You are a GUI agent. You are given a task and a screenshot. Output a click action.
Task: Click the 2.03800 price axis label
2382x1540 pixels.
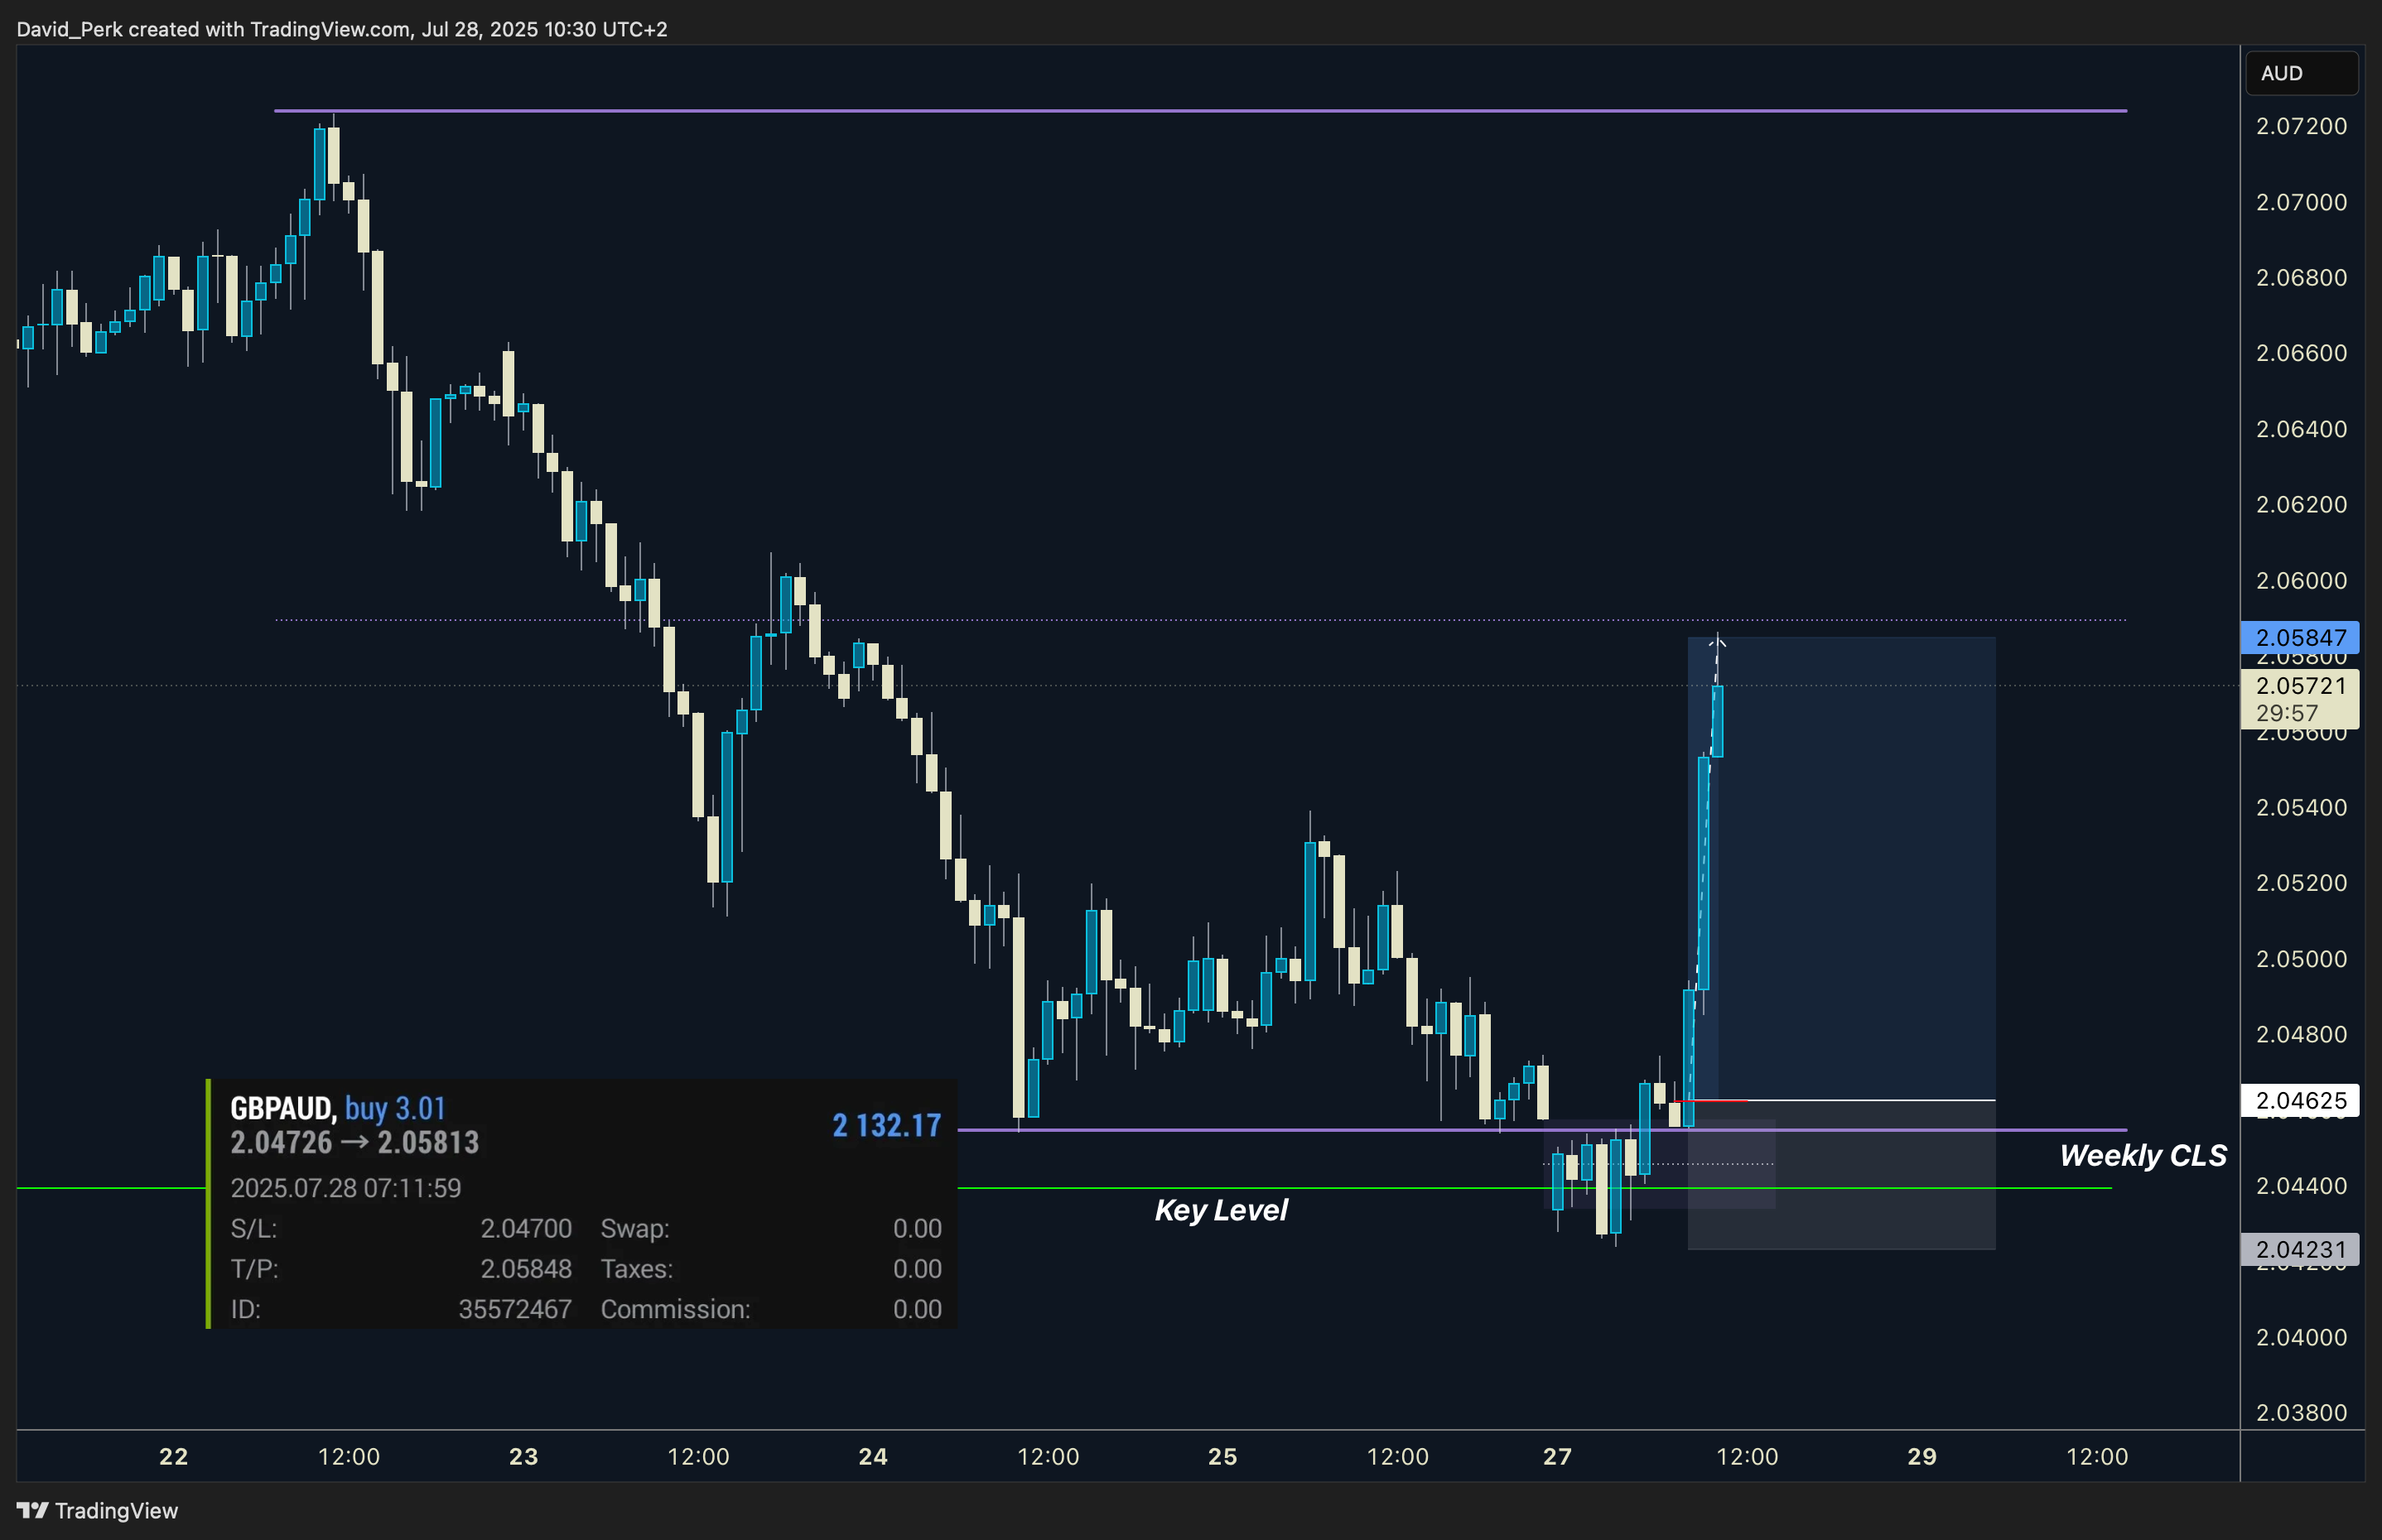(2301, 1413)
